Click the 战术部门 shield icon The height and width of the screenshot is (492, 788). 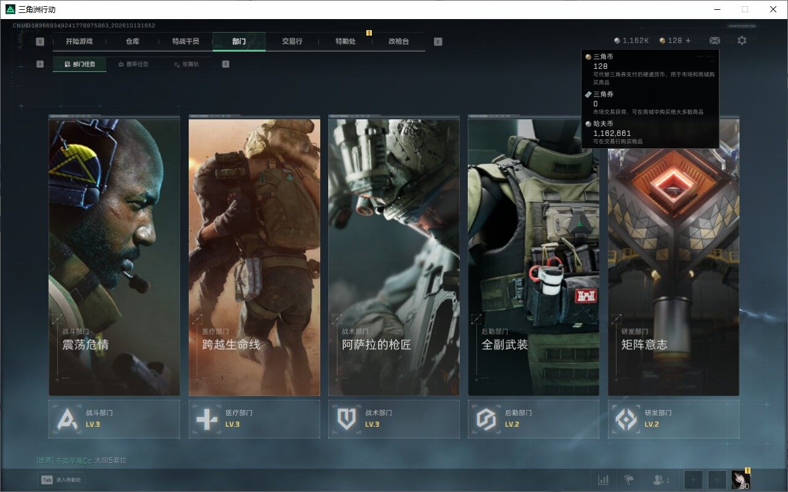tap(347, 419)
